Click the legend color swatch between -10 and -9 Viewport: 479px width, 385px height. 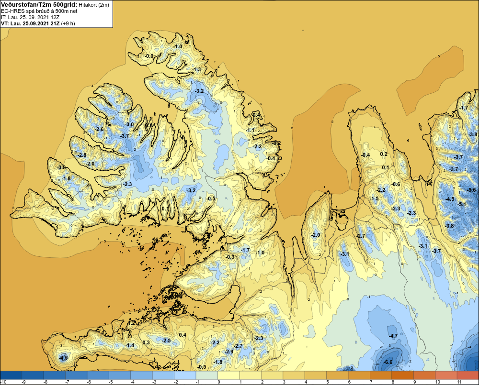click(11, 375)
